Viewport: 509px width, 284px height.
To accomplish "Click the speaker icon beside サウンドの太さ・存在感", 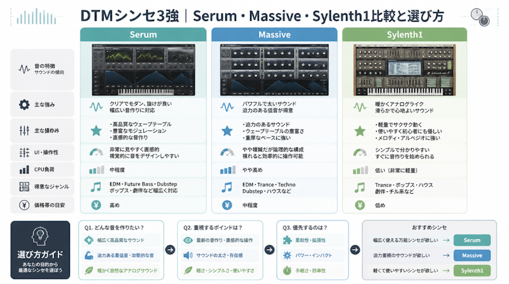I will (188, 255).
